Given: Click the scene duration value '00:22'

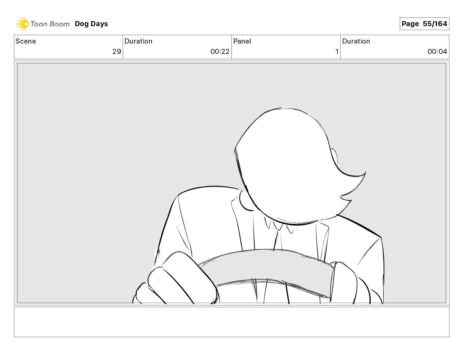Looking at the screenshot, I should point(220,52).
